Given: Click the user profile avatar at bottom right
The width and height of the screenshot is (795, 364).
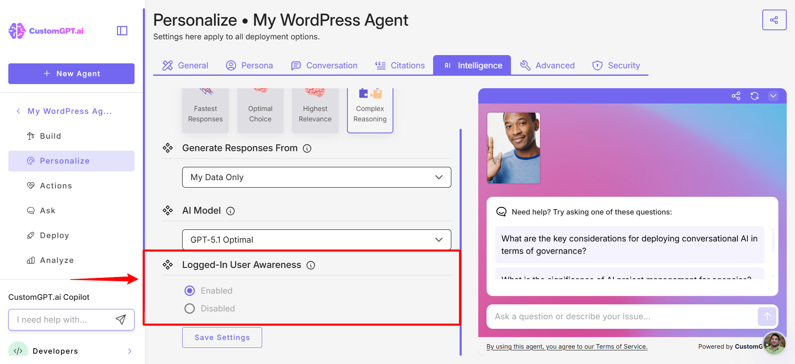Looking at the screenshot, I should coord(775,343).
